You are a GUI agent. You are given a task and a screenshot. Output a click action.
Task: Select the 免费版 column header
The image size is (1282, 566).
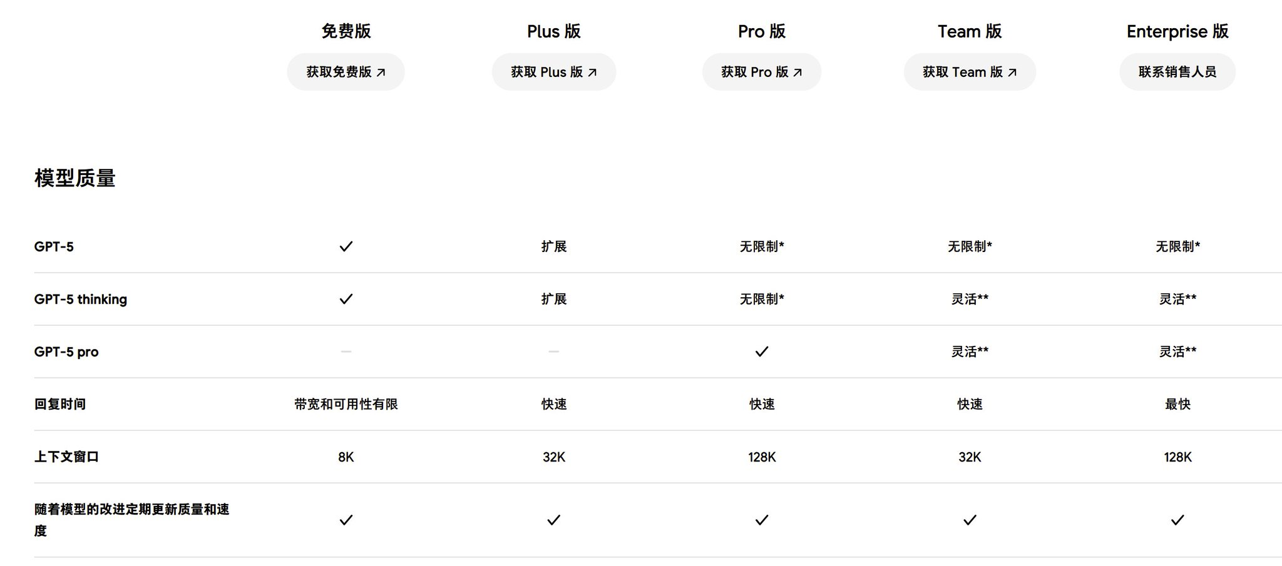[345, 30]
